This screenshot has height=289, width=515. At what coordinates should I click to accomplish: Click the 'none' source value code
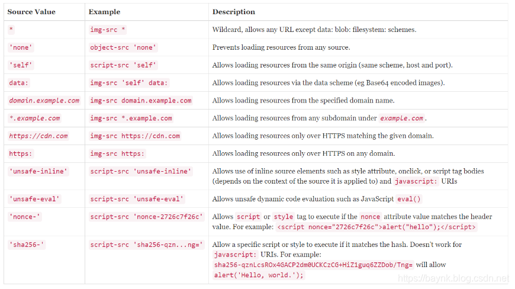click(21, 47)
